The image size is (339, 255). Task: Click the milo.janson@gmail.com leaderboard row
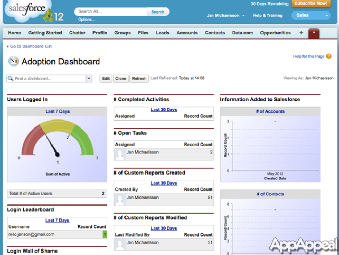[57, 234]
